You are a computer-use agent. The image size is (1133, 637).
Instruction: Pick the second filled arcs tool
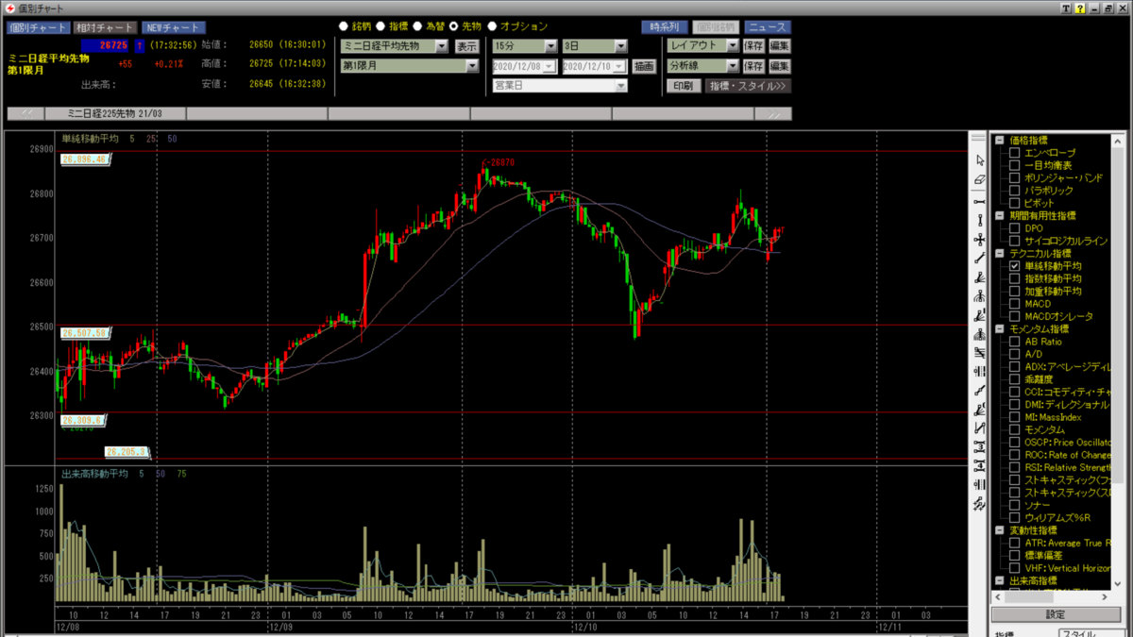tap(979, 333)
